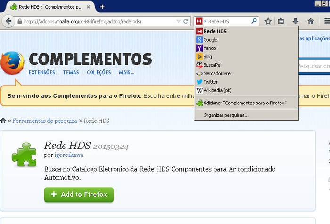Open igoroikawa author link

coord(69,155)
